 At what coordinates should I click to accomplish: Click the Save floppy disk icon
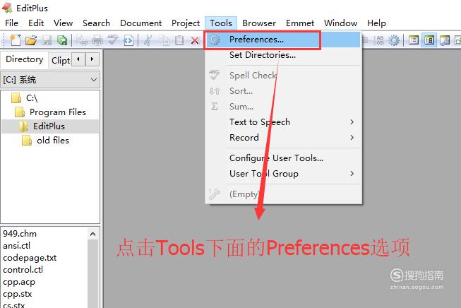(x=47, y=40)
